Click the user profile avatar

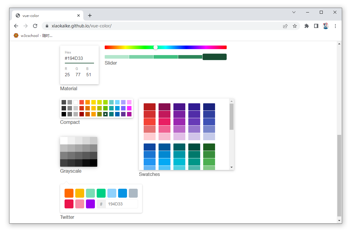coord(326,26)
